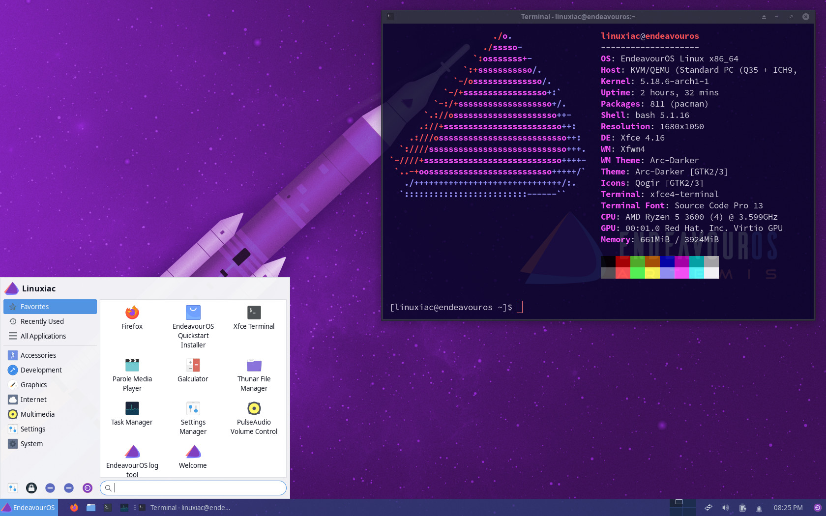
Task: Open the Settings category in the menu
Action: (50, 429)
